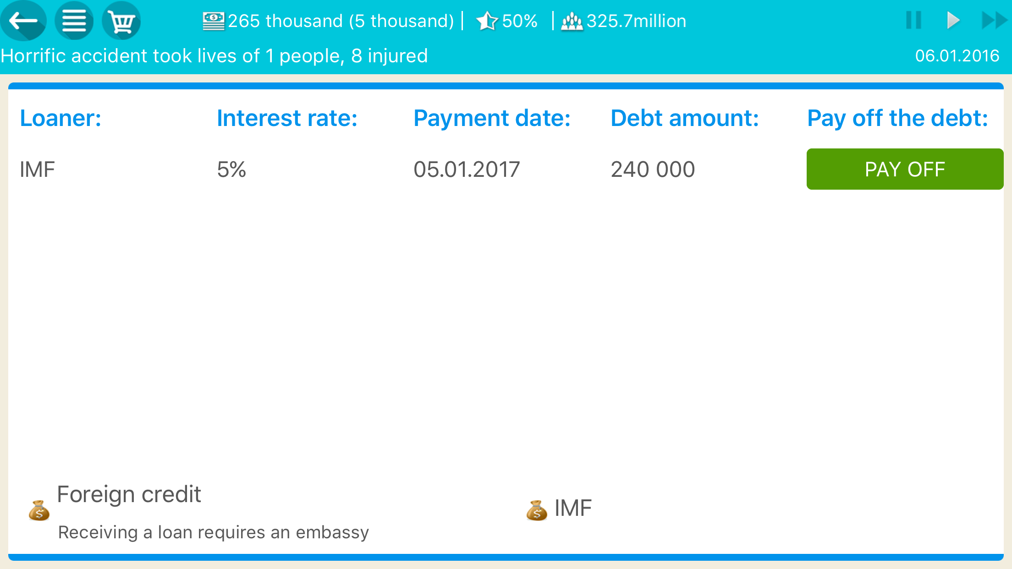The image size is (1012, 569).
Task: Select the IMF loaner row entry
Action: tap(37, 170)
